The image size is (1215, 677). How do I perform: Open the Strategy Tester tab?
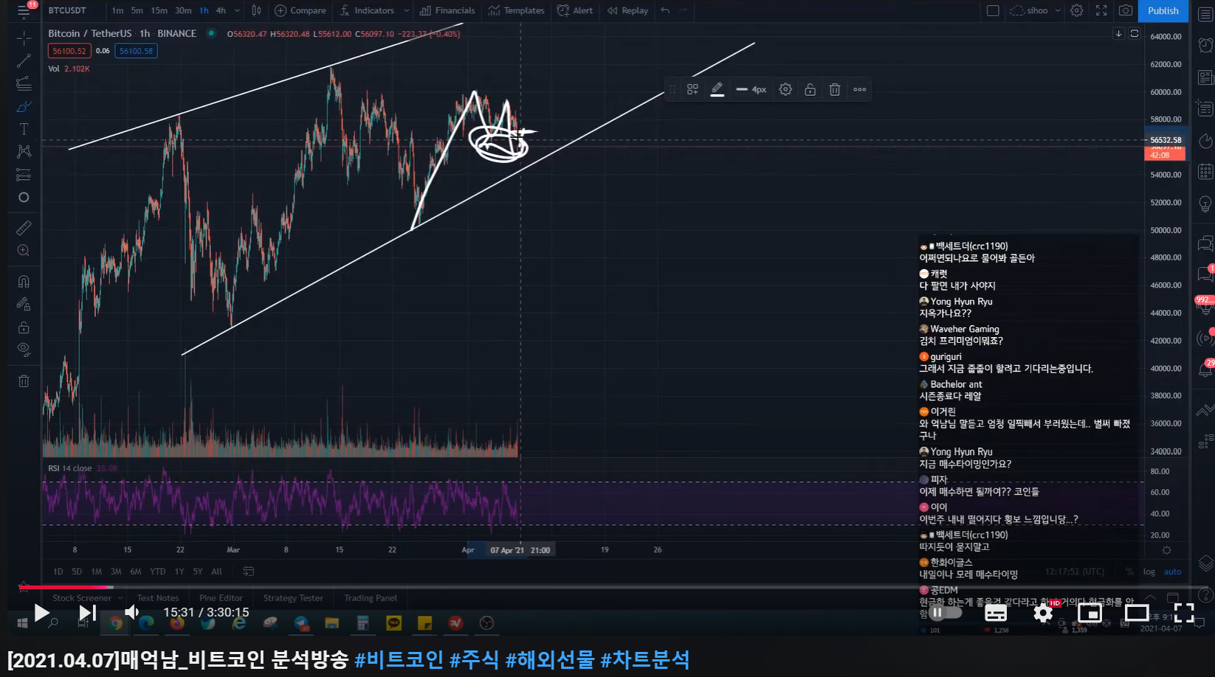click(293, 598)
